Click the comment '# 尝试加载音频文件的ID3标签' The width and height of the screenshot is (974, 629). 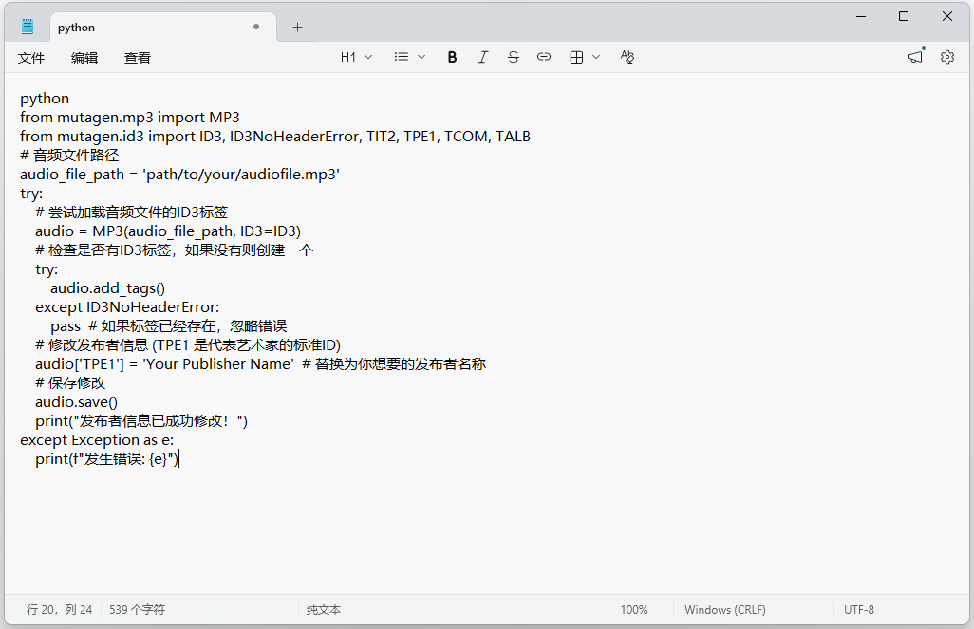click(132, 213)
